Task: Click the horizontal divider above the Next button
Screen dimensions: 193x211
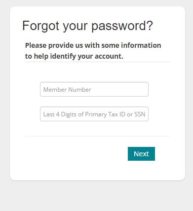Action: [x=97, y=136]
